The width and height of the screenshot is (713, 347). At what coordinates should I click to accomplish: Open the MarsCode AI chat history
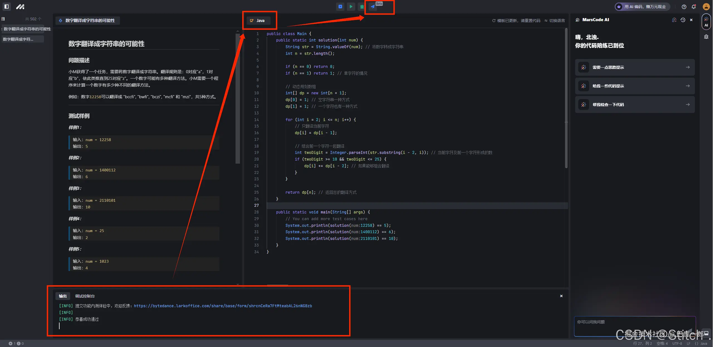683,20
